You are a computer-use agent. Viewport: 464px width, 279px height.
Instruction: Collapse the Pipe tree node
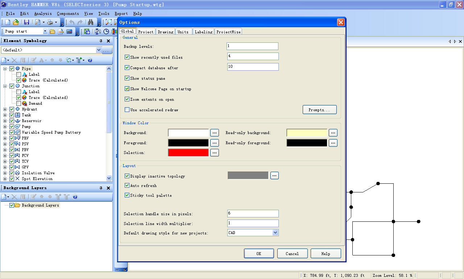pos(5,68)
